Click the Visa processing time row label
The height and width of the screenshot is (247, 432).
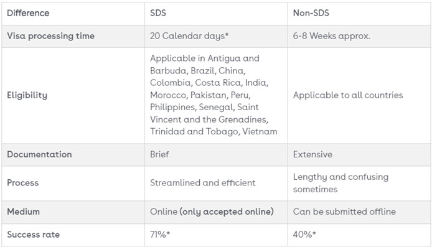50,36
